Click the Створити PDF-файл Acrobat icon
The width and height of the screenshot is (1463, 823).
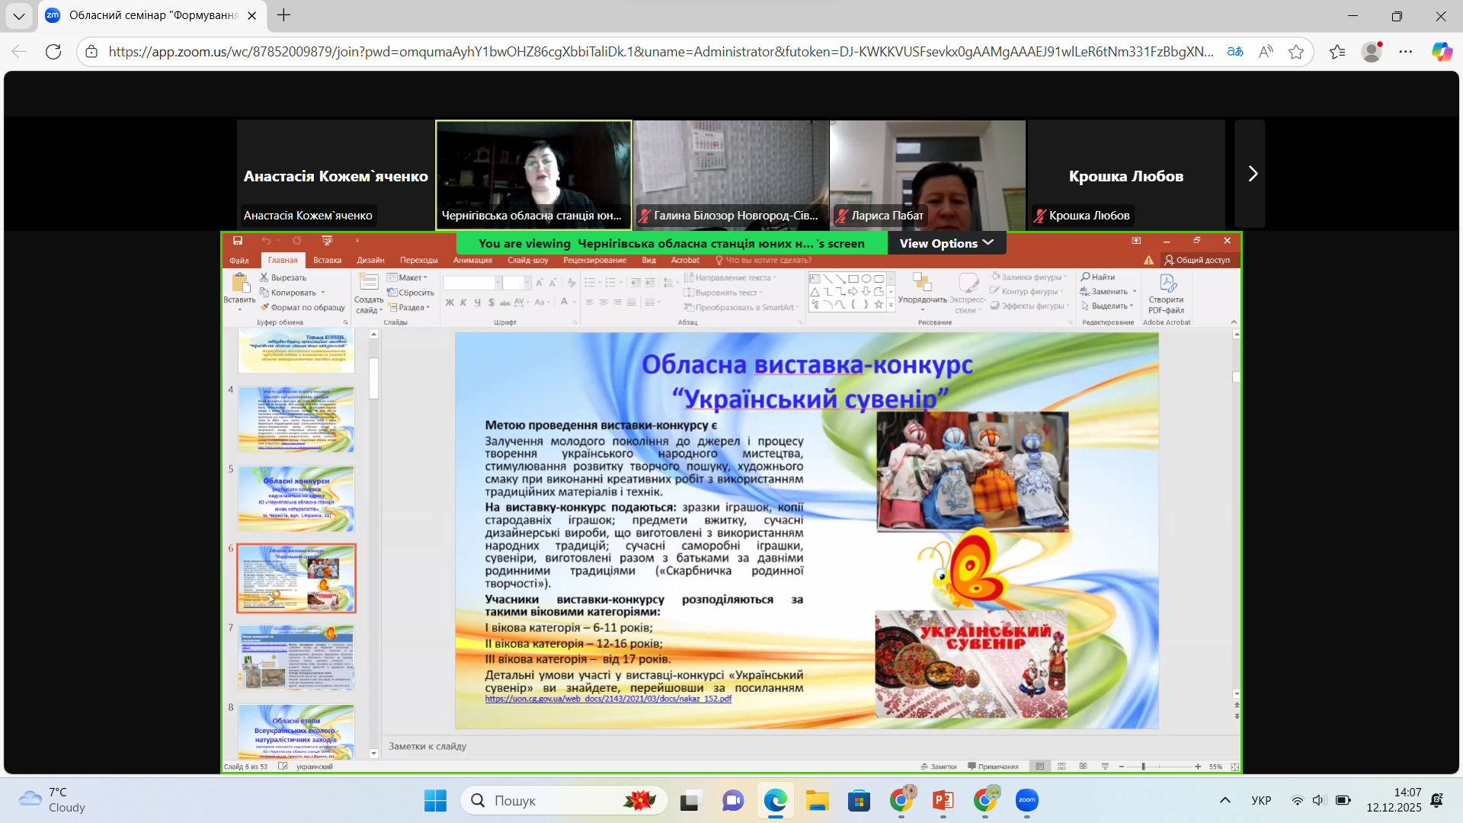1167,283
